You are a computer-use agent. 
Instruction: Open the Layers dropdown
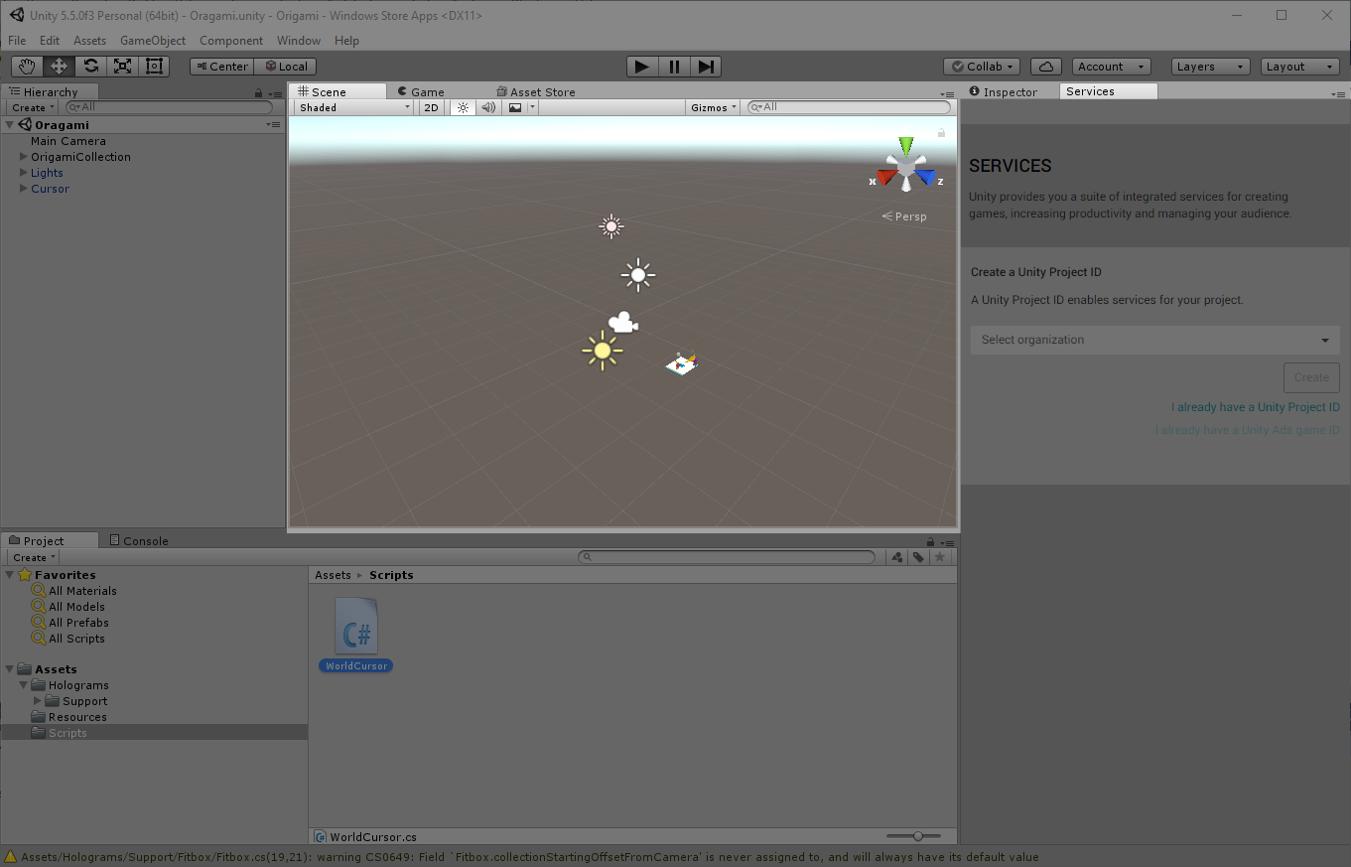tap(1210, 67)
